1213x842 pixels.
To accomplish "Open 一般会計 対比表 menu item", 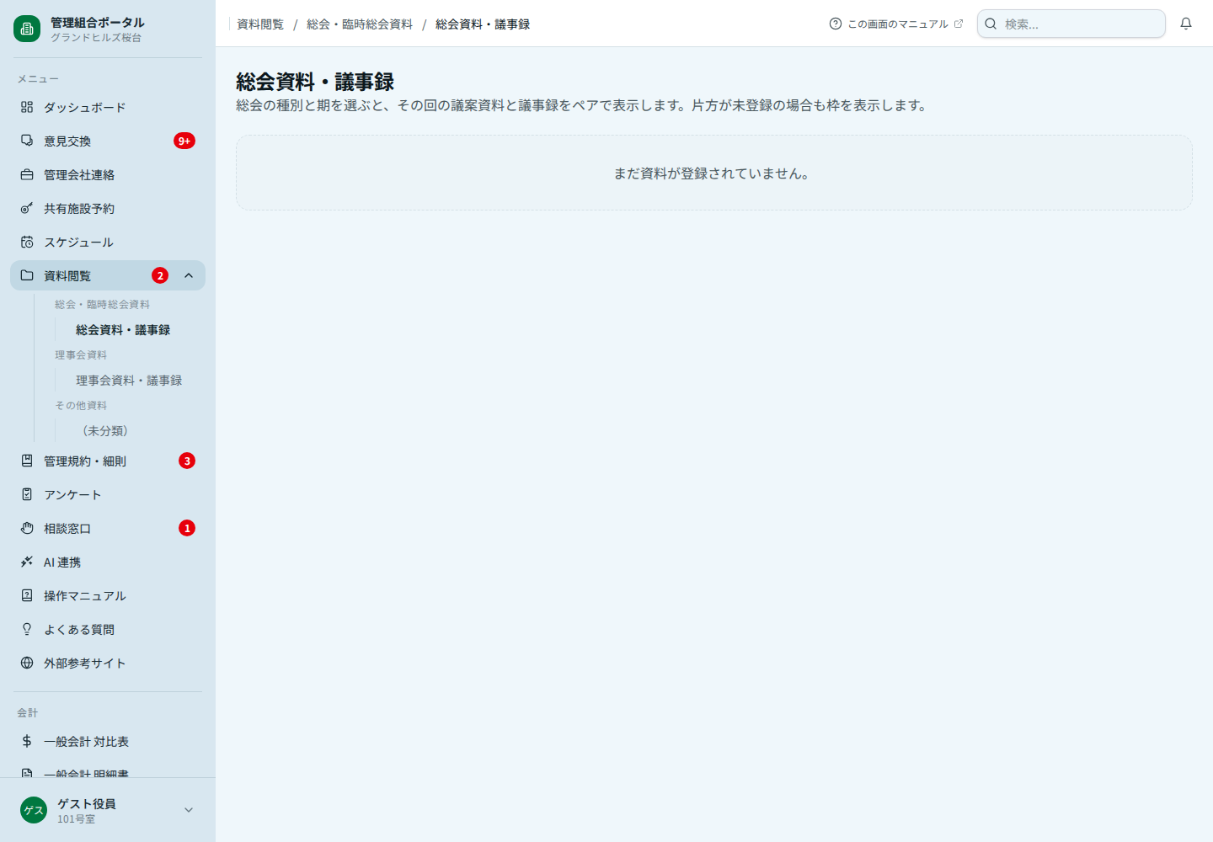I will tap(108, 741).
